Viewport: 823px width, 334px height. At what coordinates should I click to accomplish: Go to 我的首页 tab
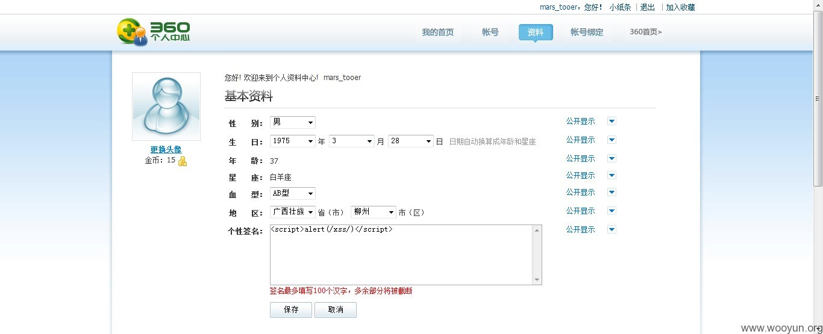[x=438, y=32]
